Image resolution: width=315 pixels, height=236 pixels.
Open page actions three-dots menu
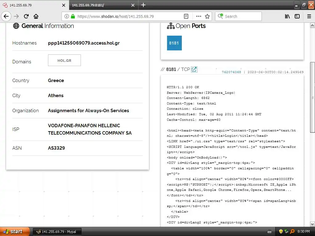198,16
